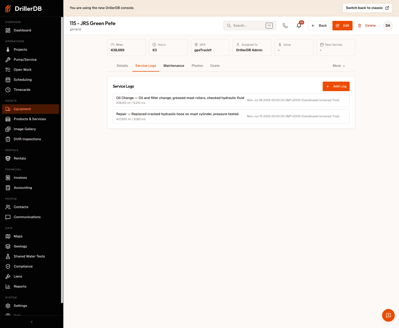This screenshot has height=328, width=399.
Task: Click the sidebar vertical scrollbar
Action: pyautogui.click(x=62, y=160)
